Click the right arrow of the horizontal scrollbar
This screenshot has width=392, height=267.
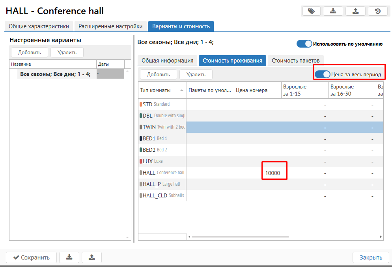click(381, 237)
